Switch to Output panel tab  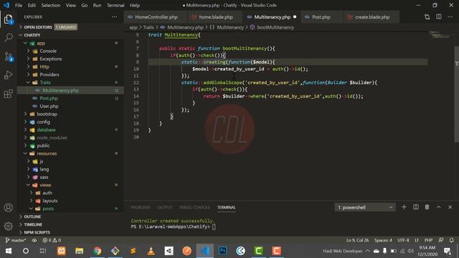click(164, 207)
